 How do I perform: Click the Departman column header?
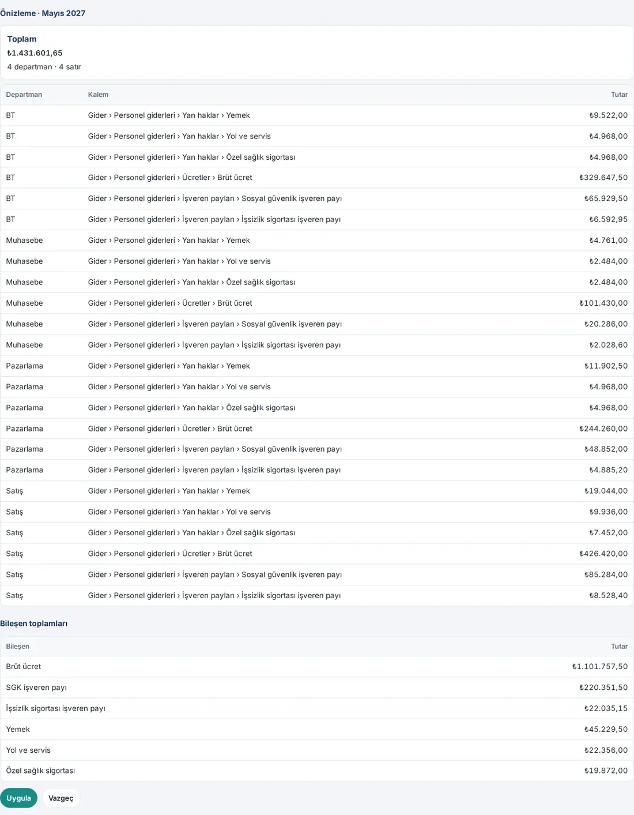point(24,95)
